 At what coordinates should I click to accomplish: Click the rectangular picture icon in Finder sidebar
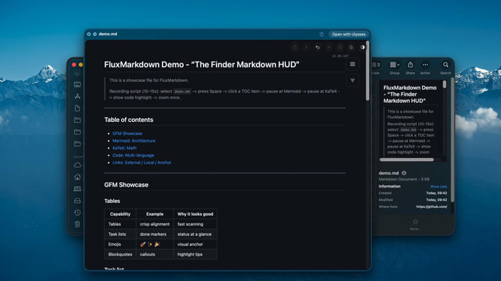78,85
